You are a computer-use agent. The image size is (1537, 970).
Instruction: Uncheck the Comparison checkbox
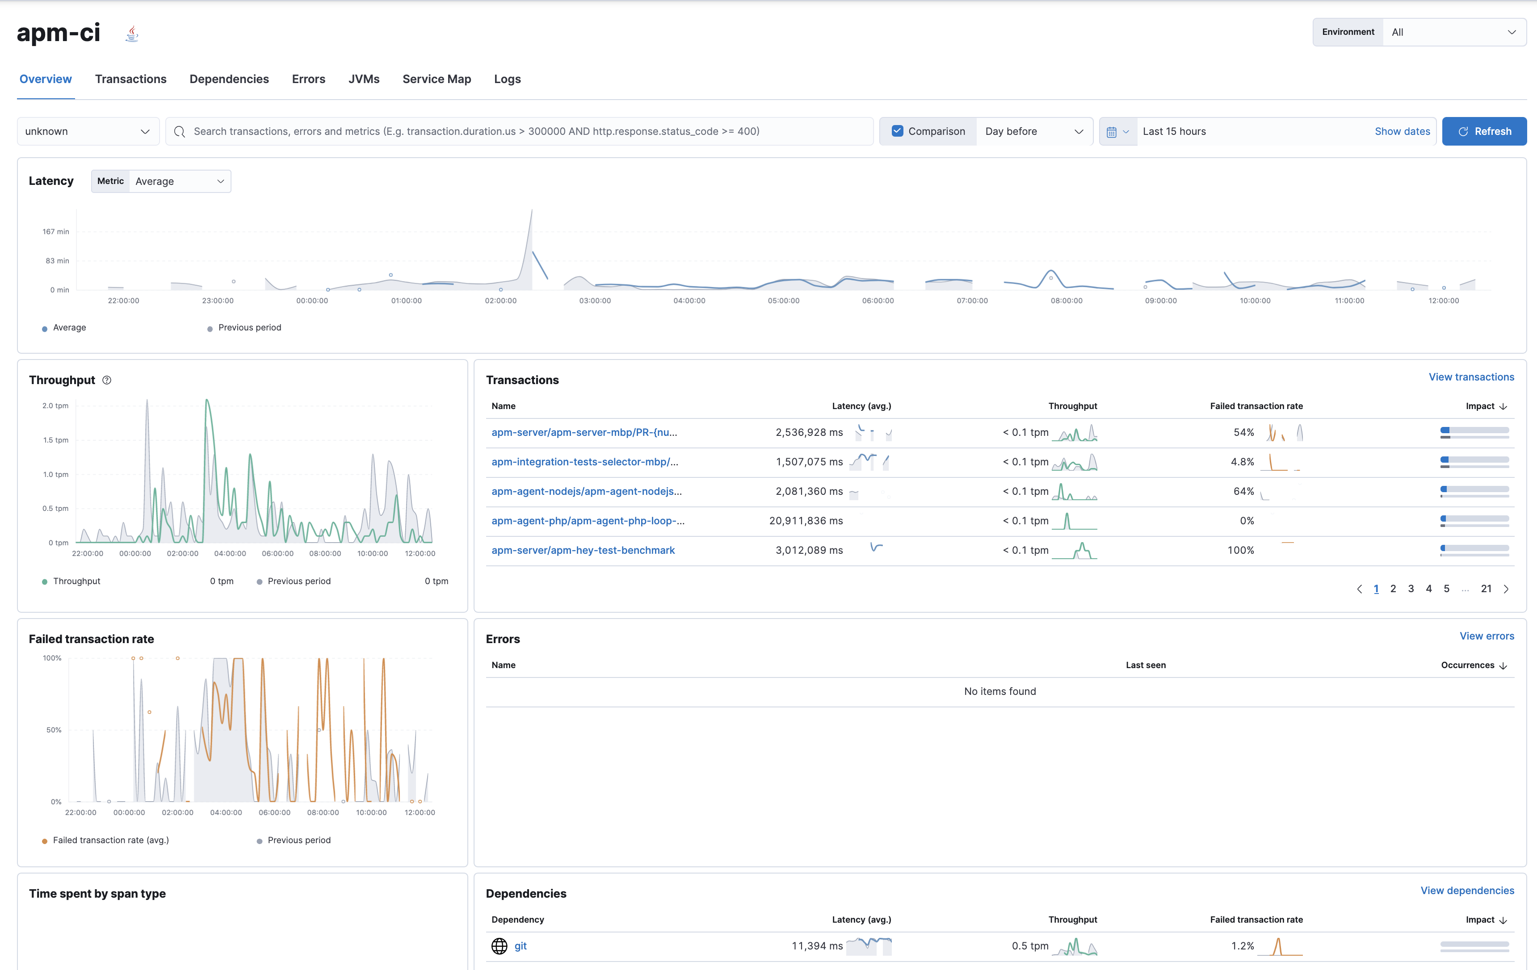coord(898,131)
